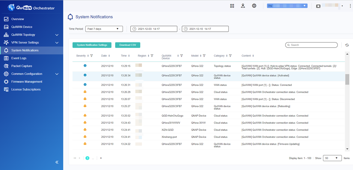Click the globe language icon
The width and height of the screenshot is (353, 170).
pyautogui.click(x=254, y=6)
